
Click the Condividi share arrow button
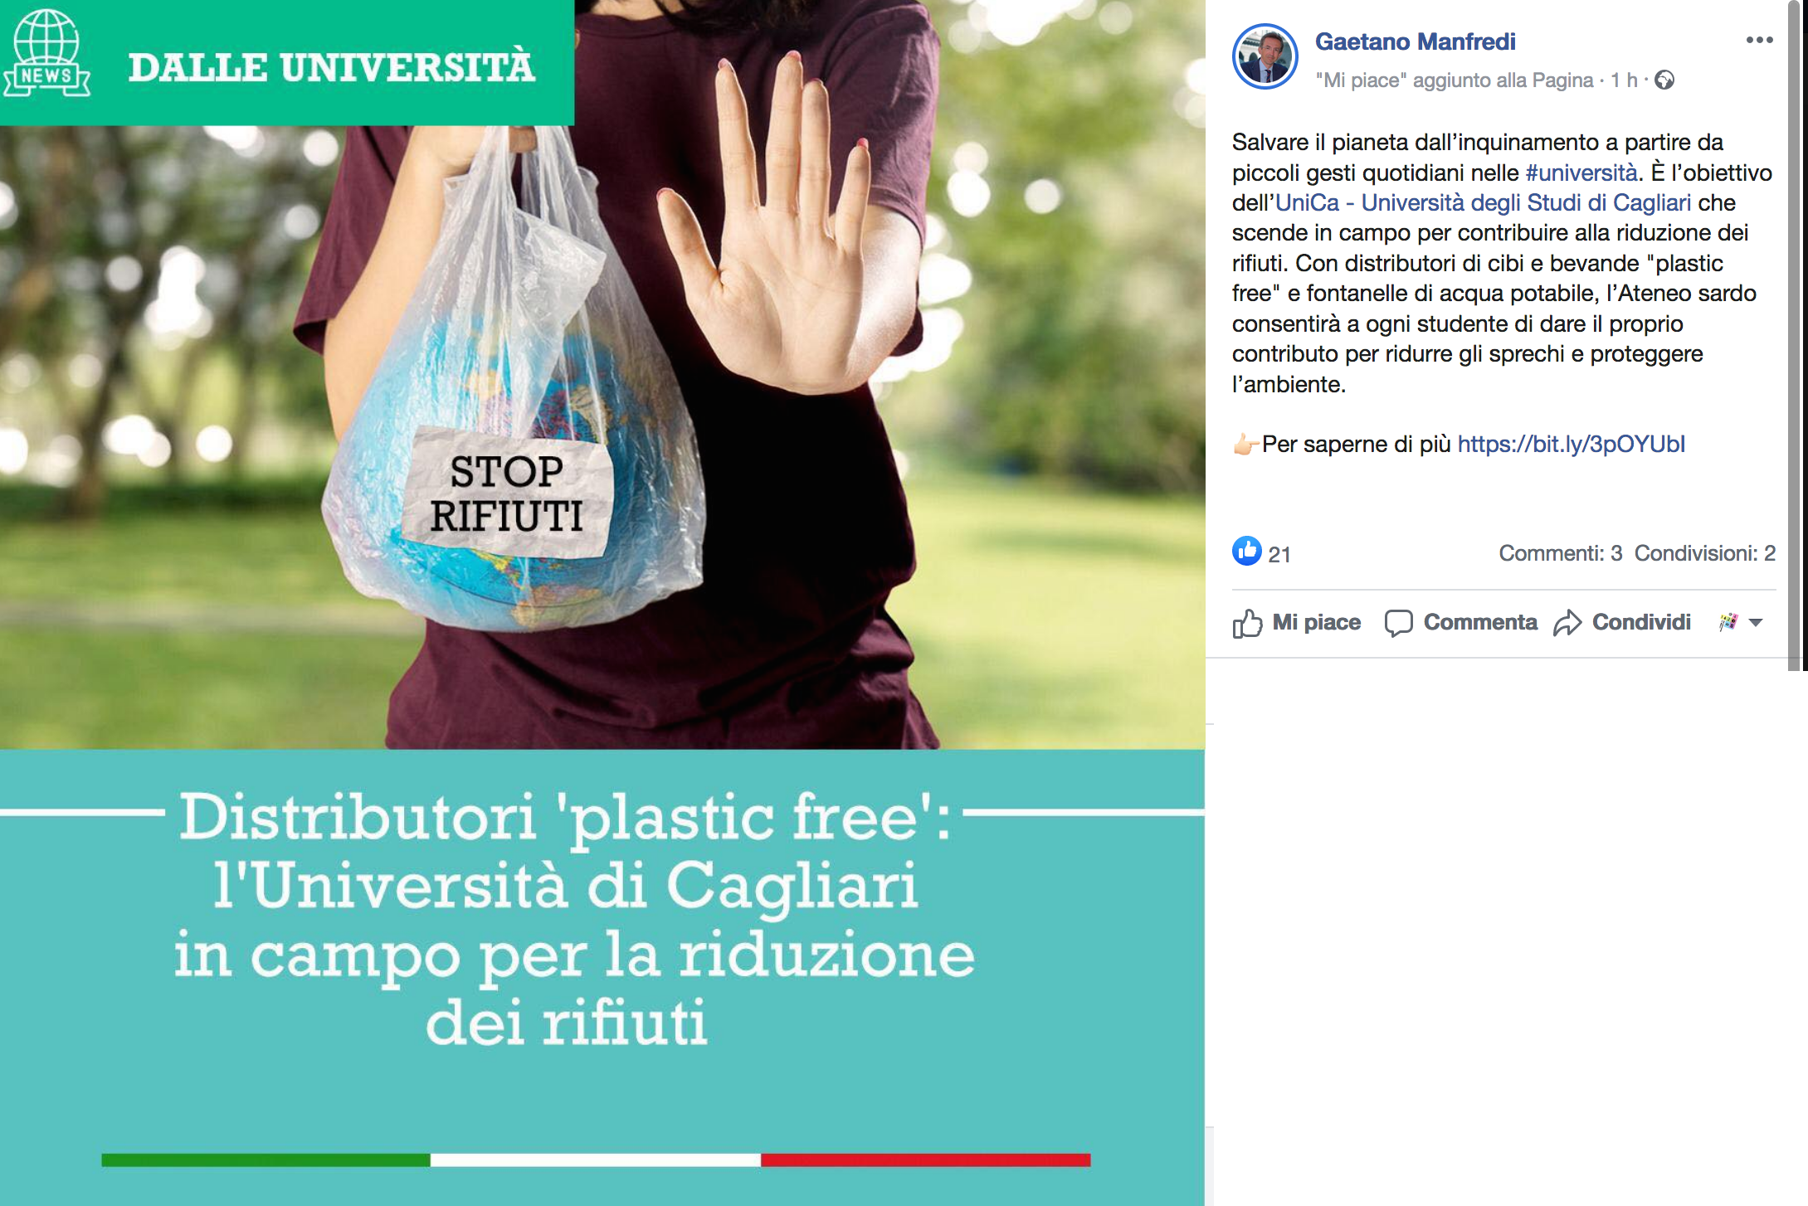click(1622, 622)
